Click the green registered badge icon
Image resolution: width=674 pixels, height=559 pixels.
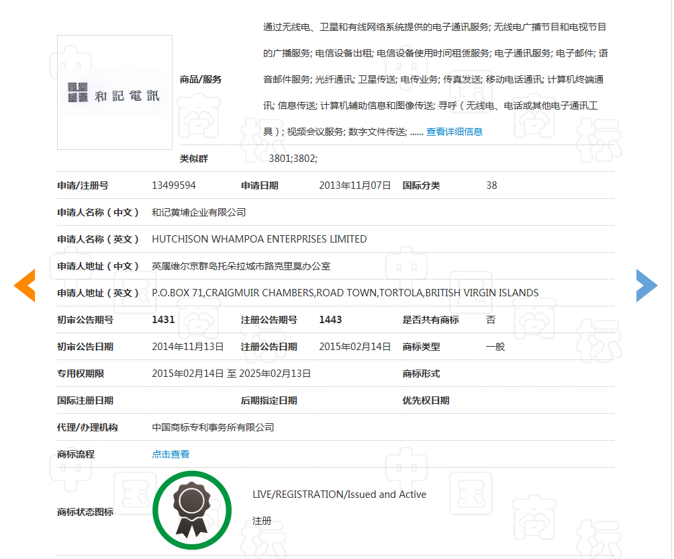tap(192, 511)
